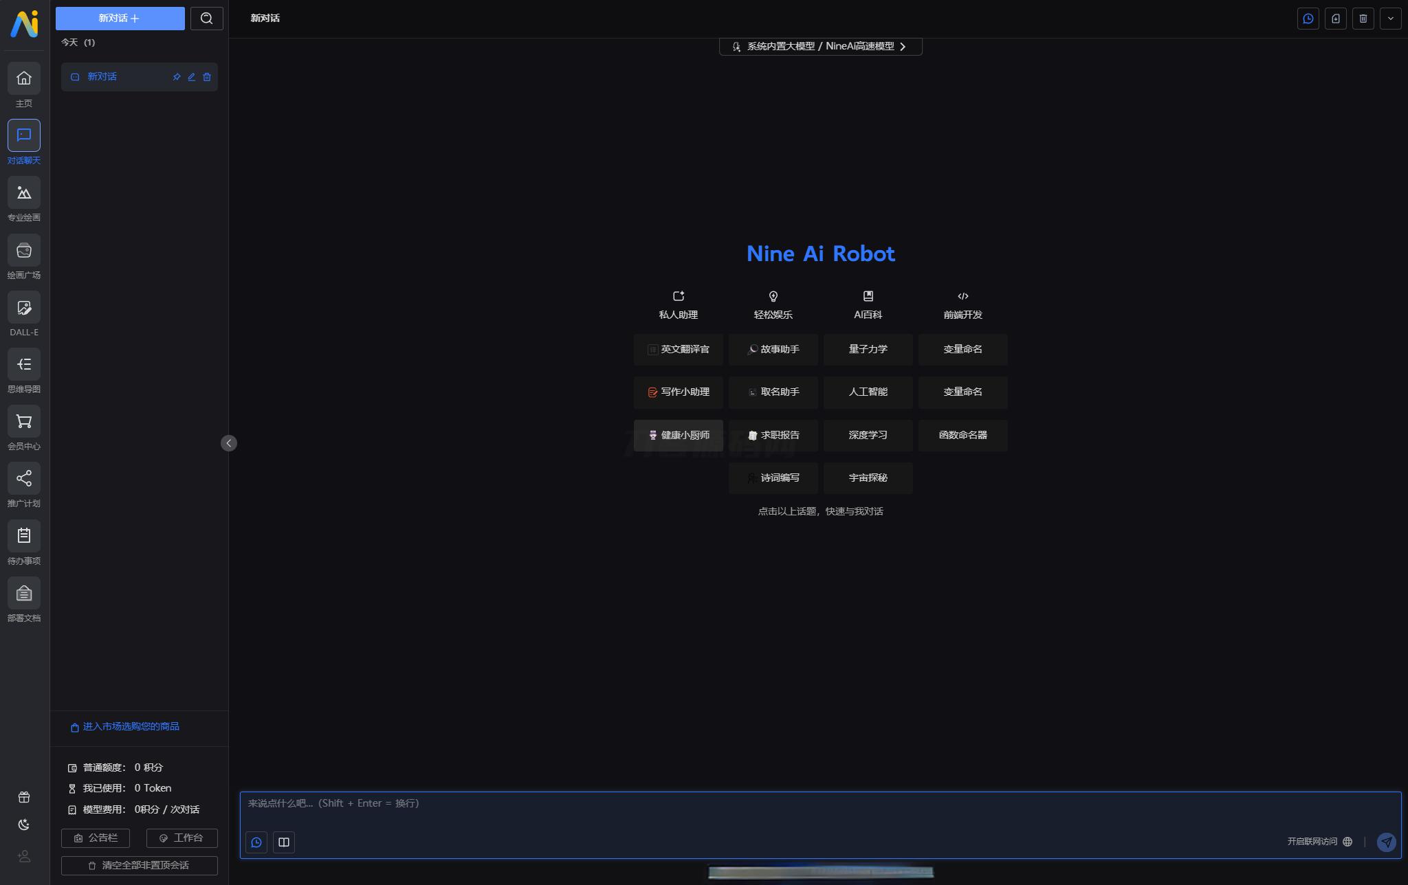Click the 我已使用: 0 Token line

point(120,788)
